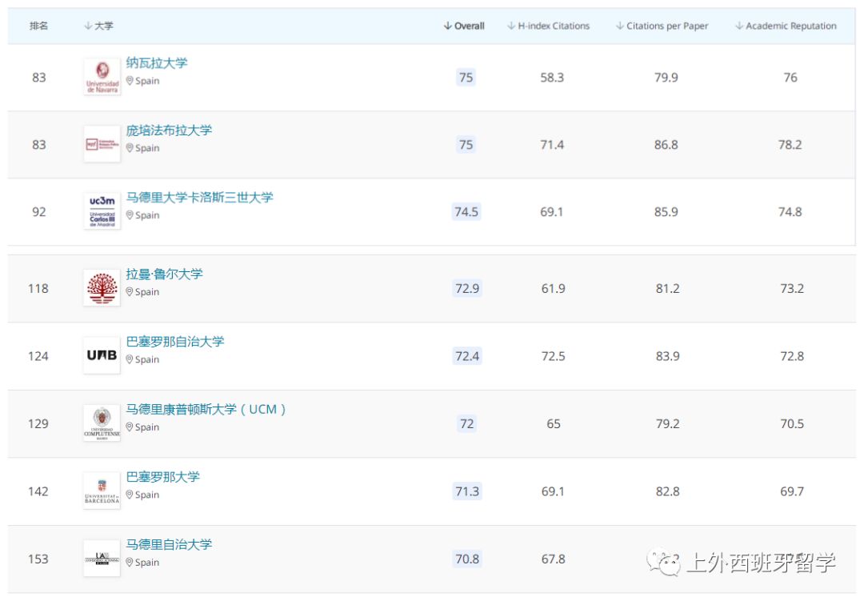
Task: Click the Universidad de Navarra logo
Action: click(x=102, y=78)
